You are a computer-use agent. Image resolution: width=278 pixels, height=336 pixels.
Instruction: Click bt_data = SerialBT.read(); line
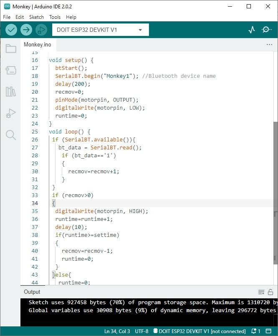point(100,148)
